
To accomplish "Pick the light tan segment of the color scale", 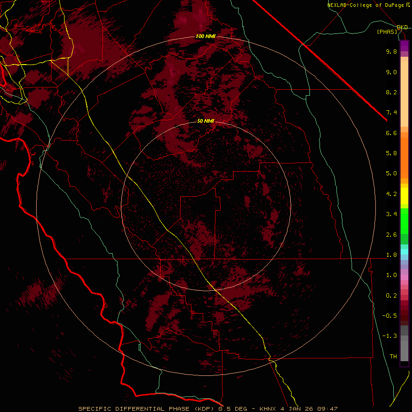I will (x=404, y=94).
